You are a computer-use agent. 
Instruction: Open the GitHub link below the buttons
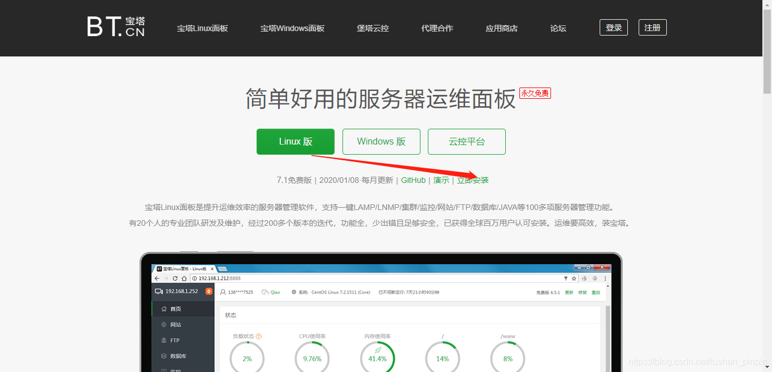413,180
